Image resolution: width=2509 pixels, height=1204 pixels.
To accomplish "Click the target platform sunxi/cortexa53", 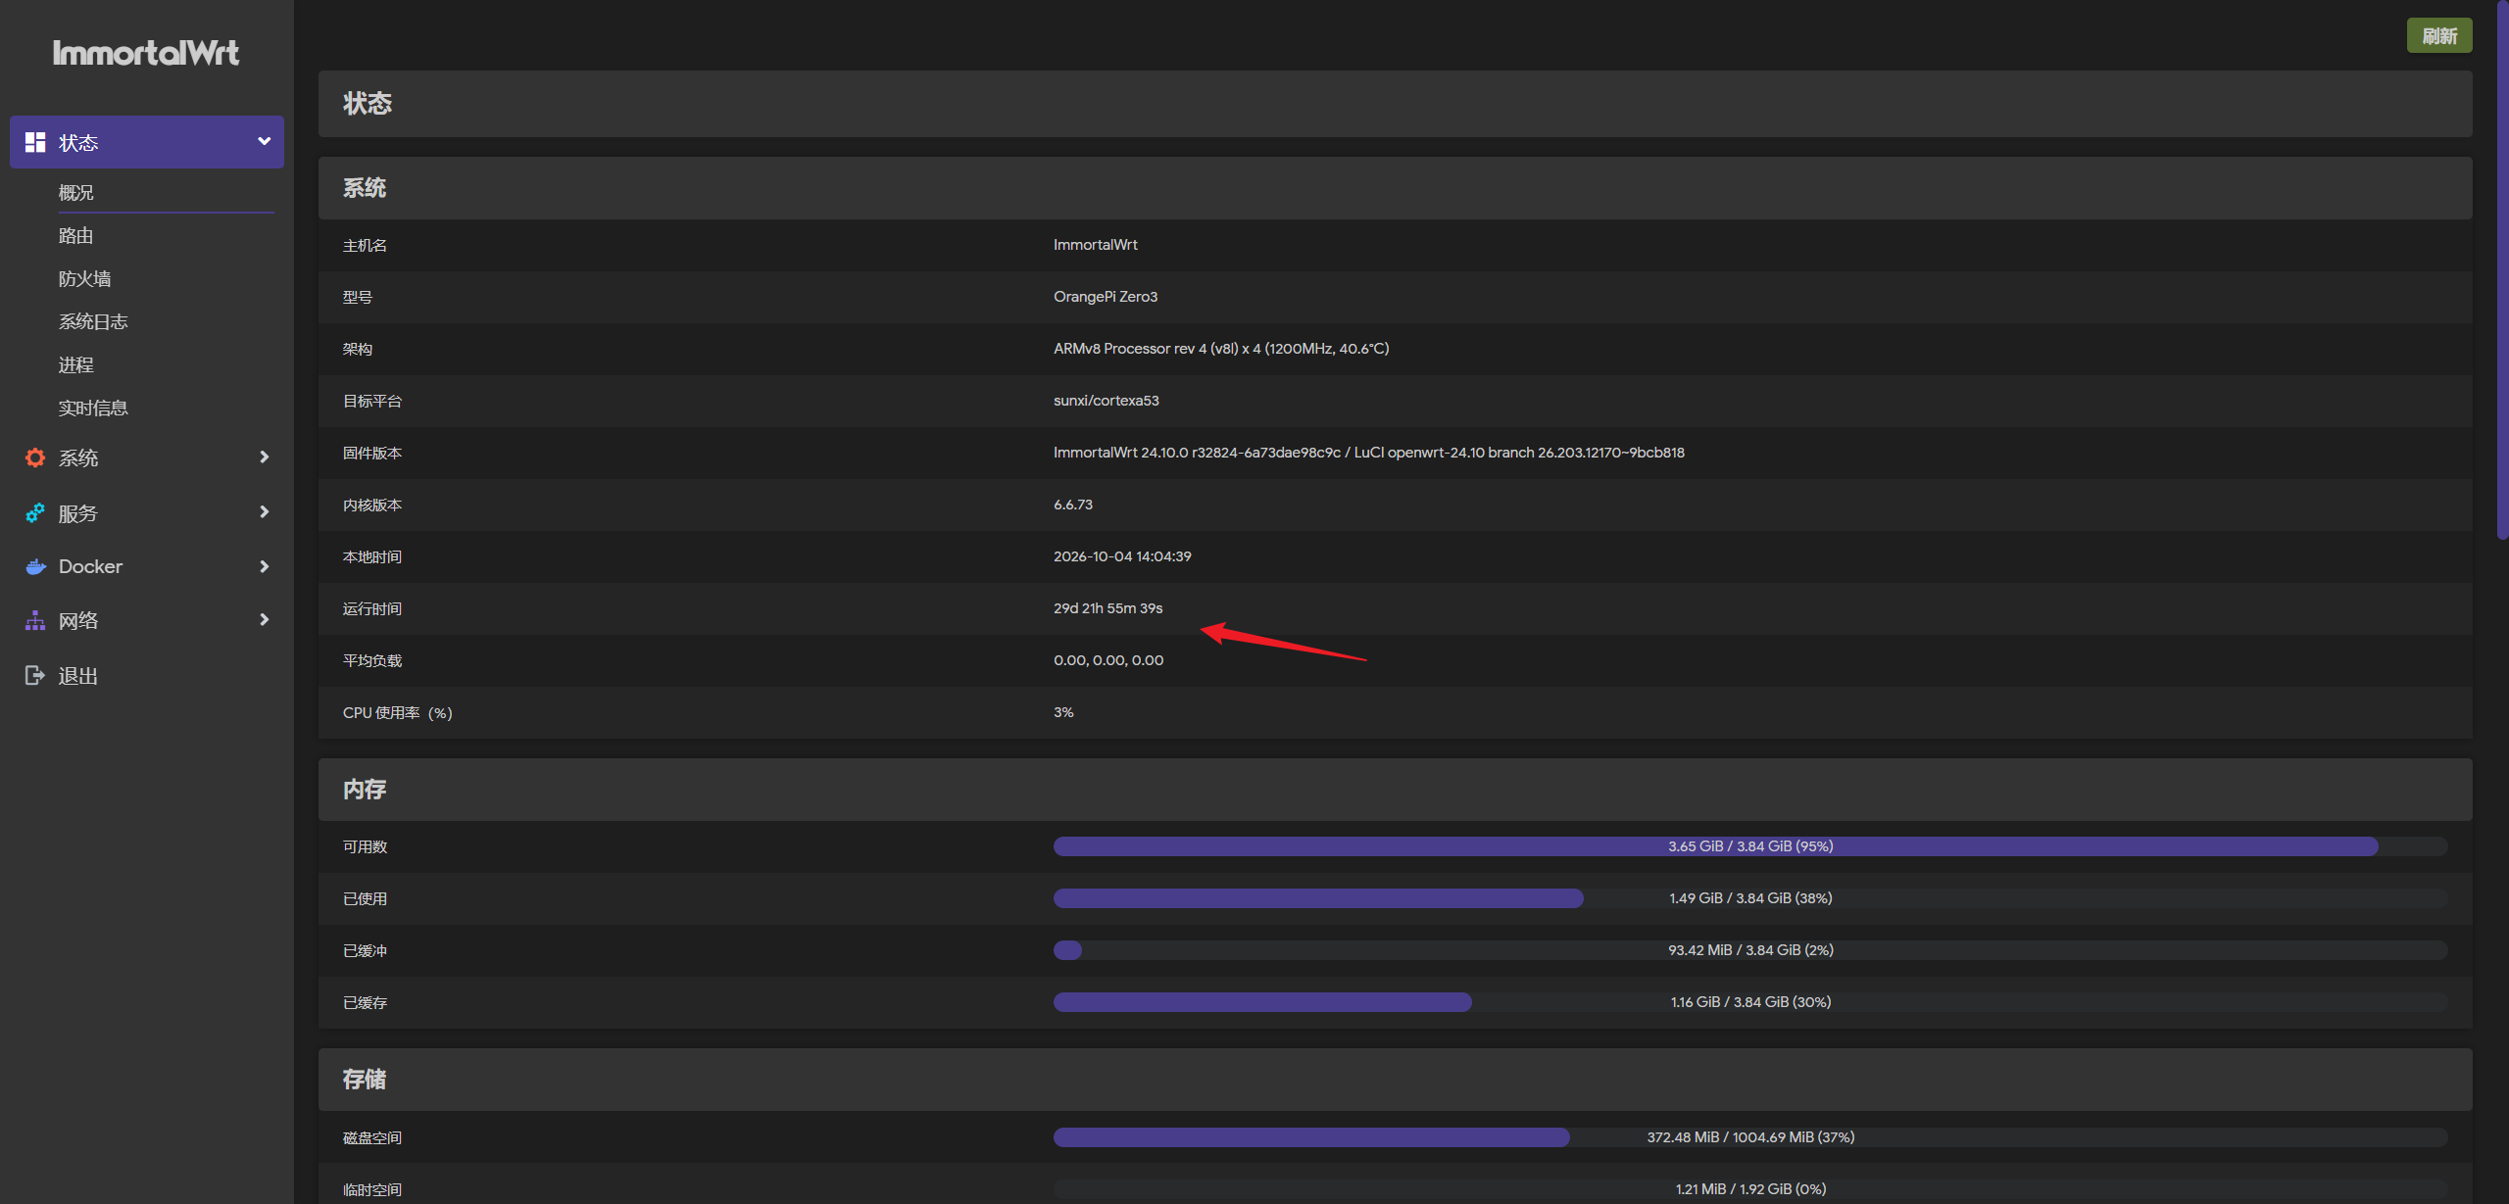I will point(1107,401).
